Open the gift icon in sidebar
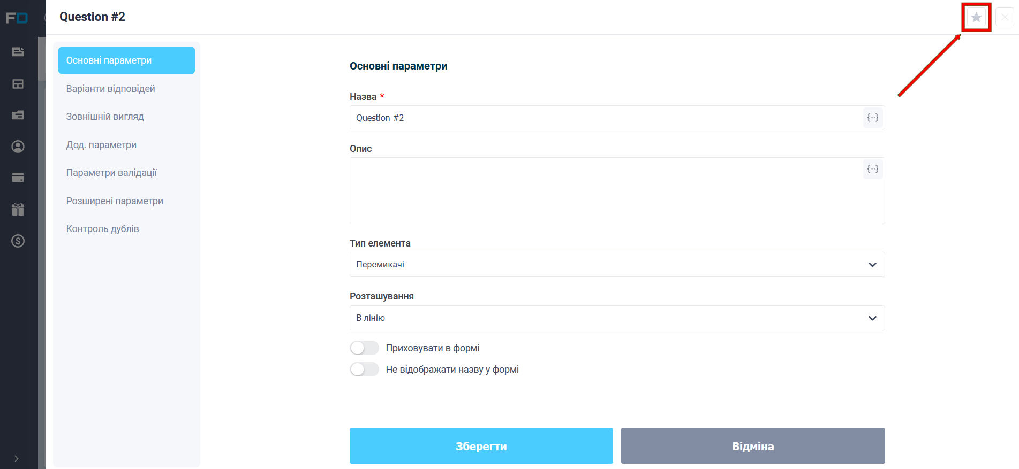Screen dimensions: 1019x469 coord(18,209)
